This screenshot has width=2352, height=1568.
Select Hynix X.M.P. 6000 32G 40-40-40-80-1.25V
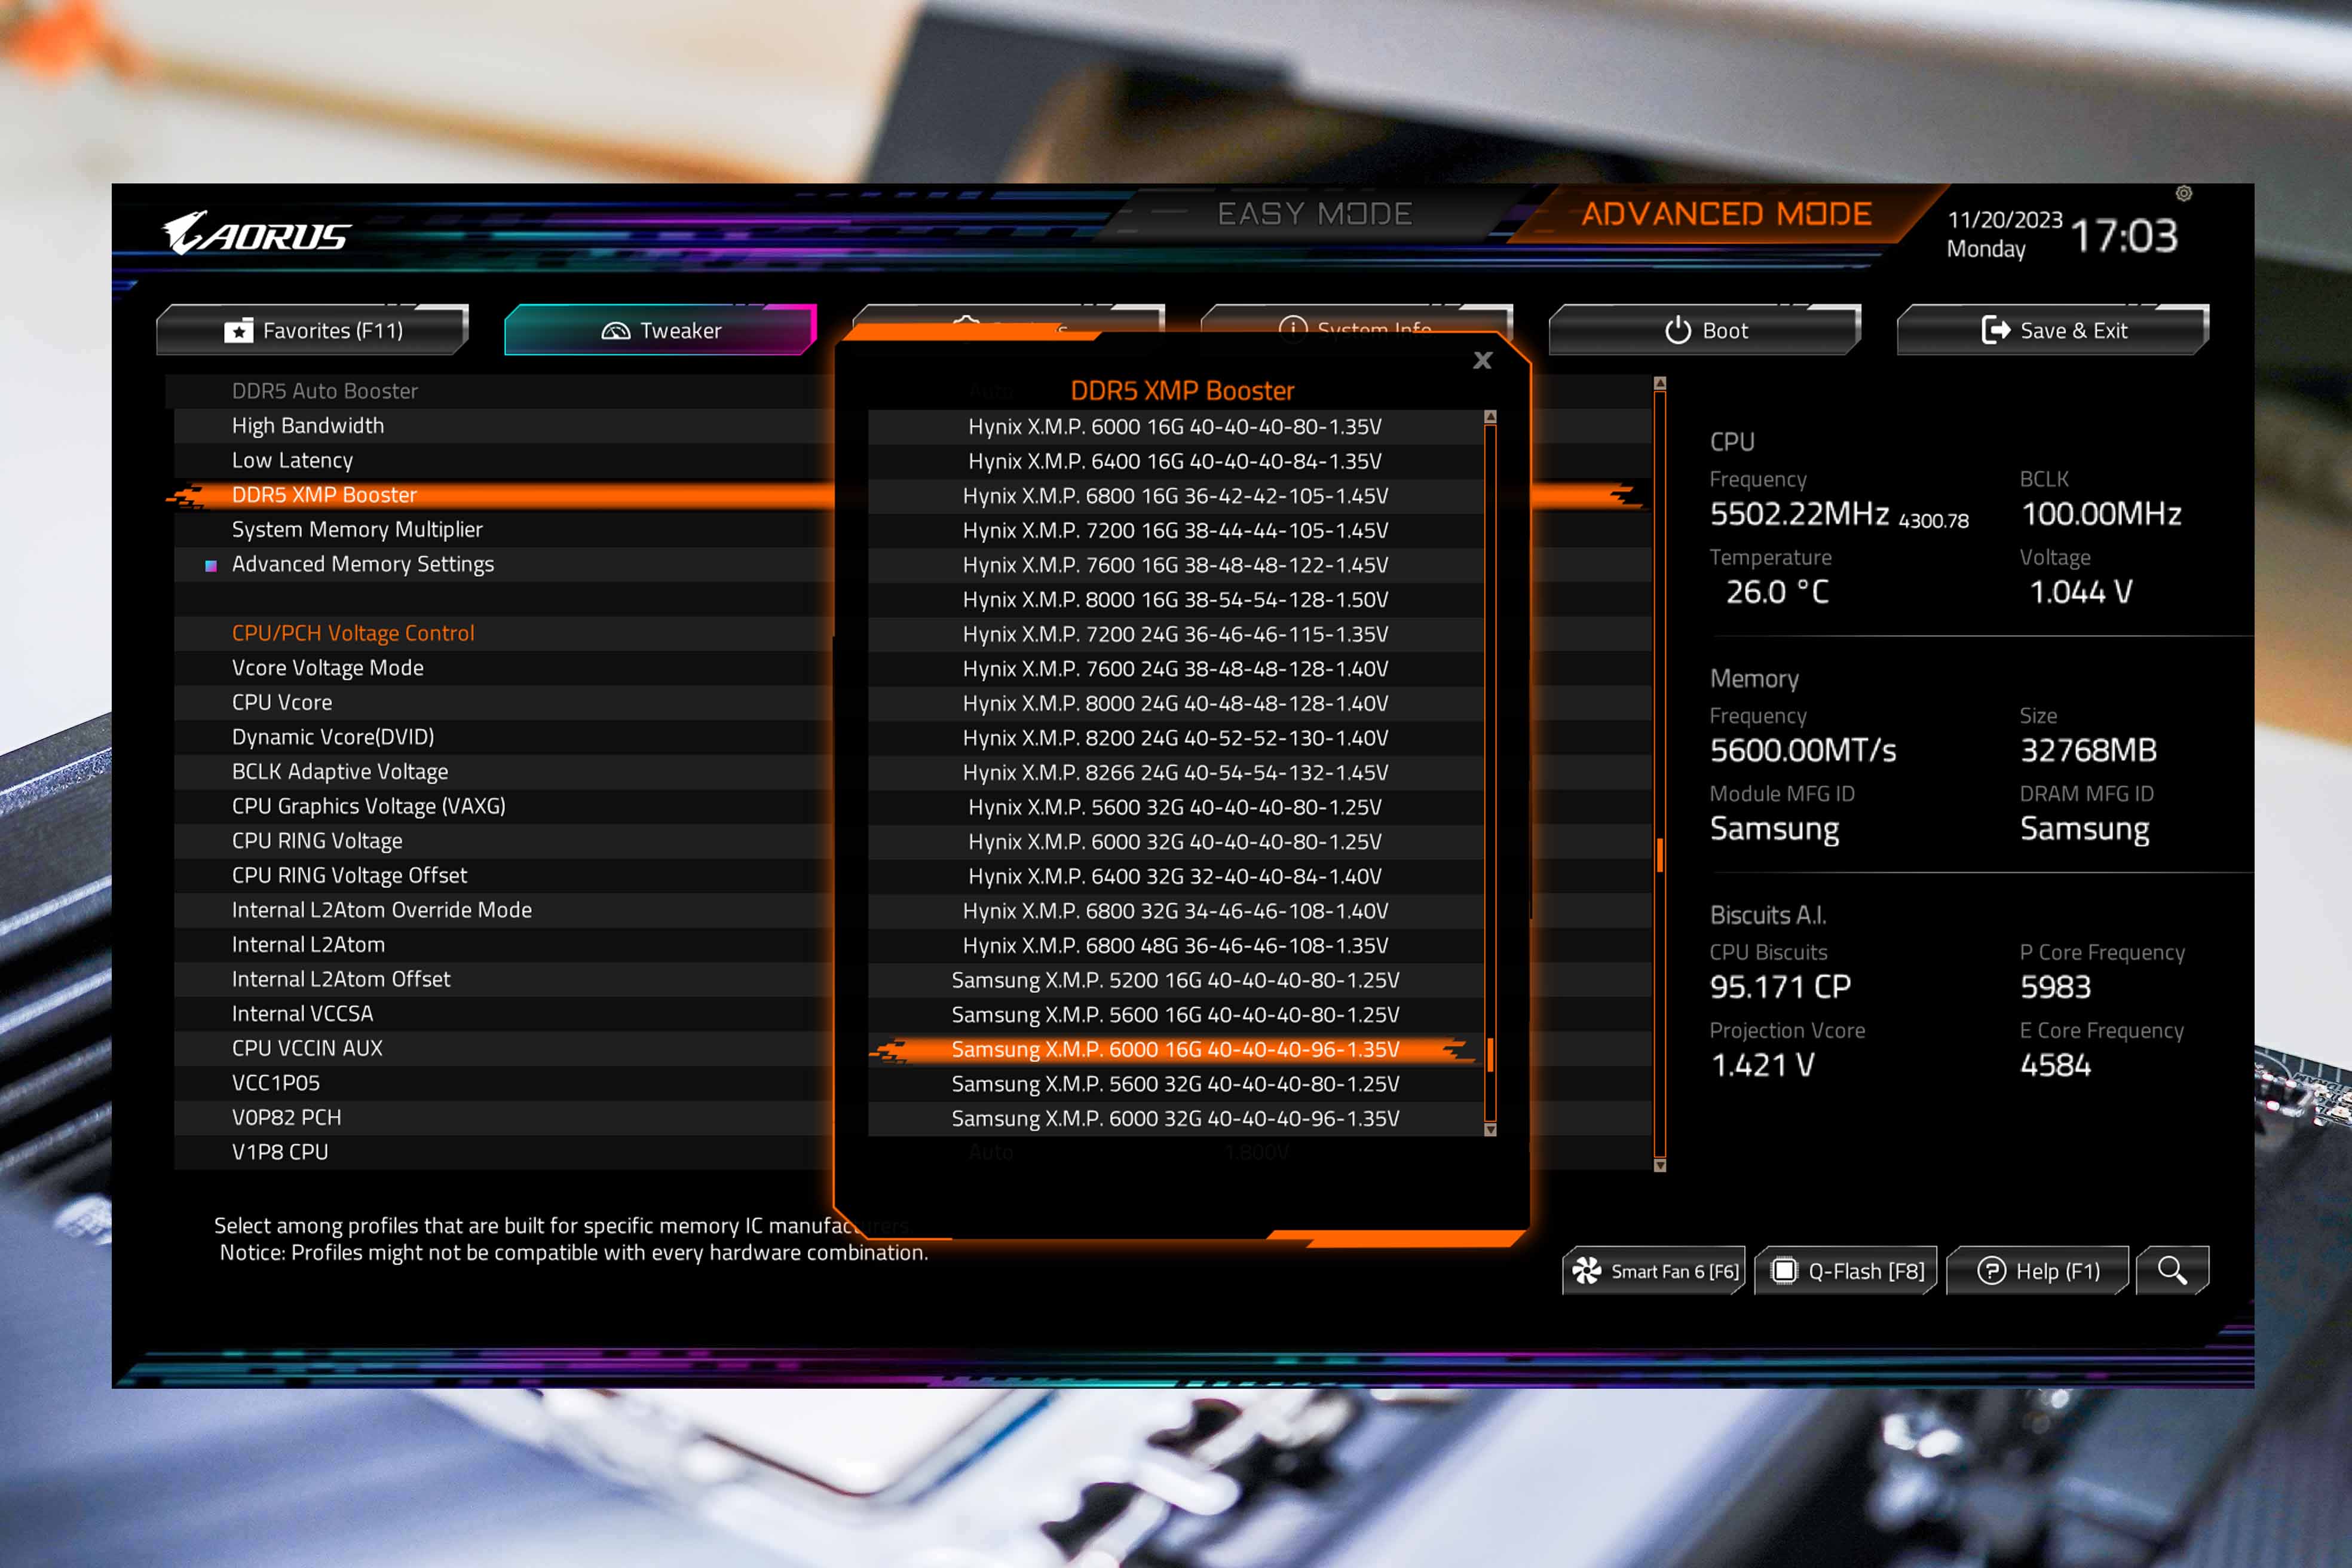click(x=1175, y=842)
